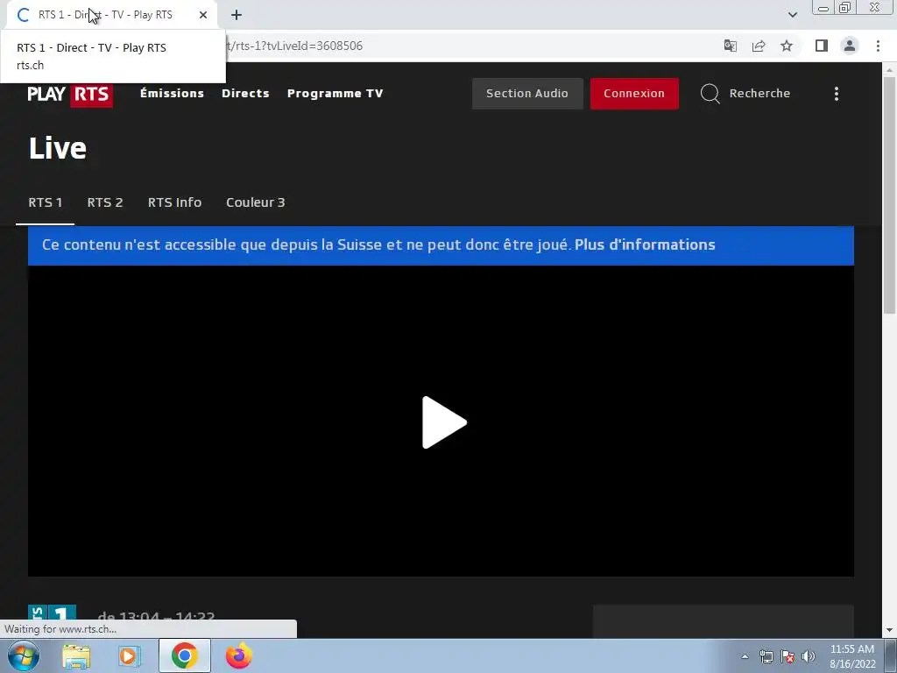
Task: Click the taskbar clock showing 11:55 AM
Action: pos(852,656)
